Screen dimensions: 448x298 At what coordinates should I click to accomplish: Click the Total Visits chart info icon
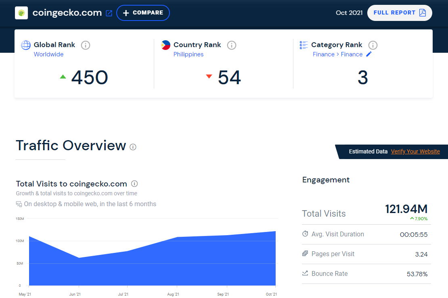(x=134, y=184)
